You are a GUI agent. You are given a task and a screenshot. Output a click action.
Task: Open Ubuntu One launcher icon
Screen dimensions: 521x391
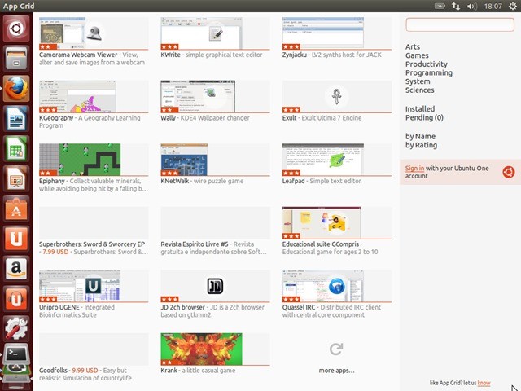[x=16, y=239]
